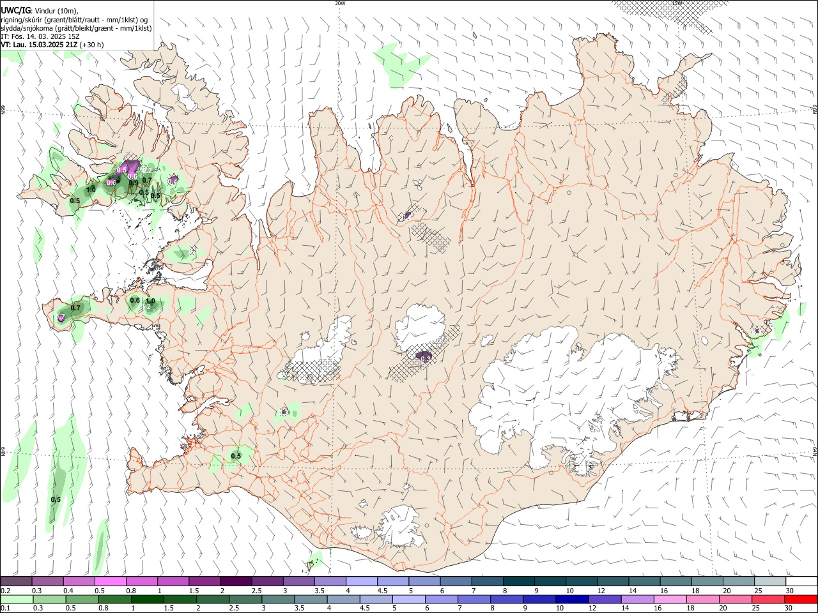Pick the light pink 16 swatch in the bottom legend row

point(670,599)
